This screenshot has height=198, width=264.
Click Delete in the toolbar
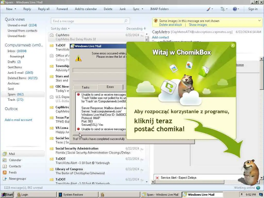coord(108,9)
